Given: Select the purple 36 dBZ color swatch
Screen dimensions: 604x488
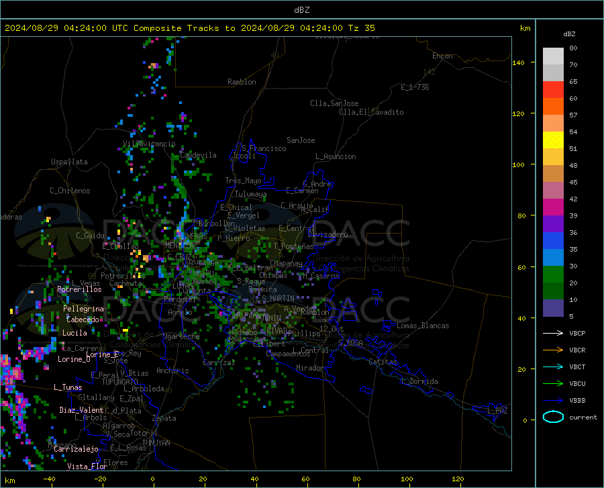Looking at the screenshot, I should coord(553,224).
